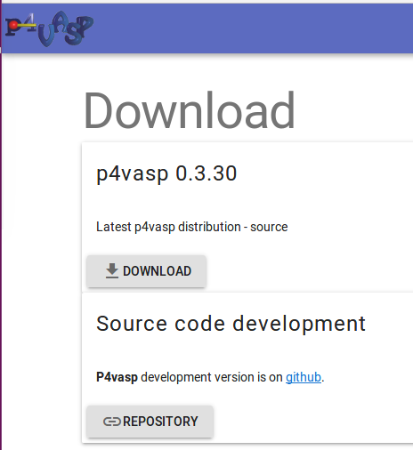Click the p4vasp logo in the header

pos(49,28)
